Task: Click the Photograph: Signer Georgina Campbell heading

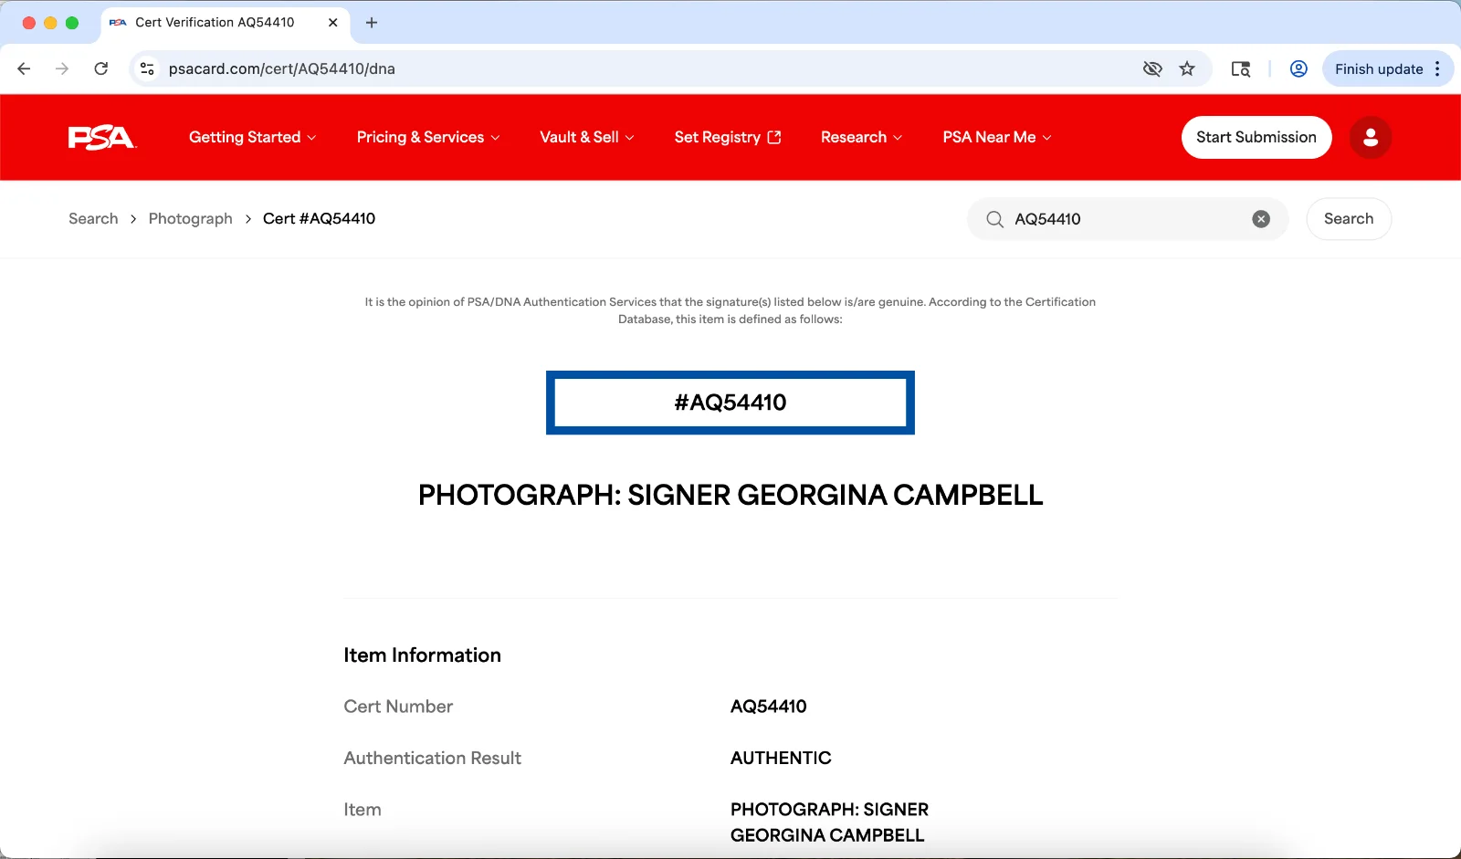Action: pyautogui.click(x=730, y=495)
